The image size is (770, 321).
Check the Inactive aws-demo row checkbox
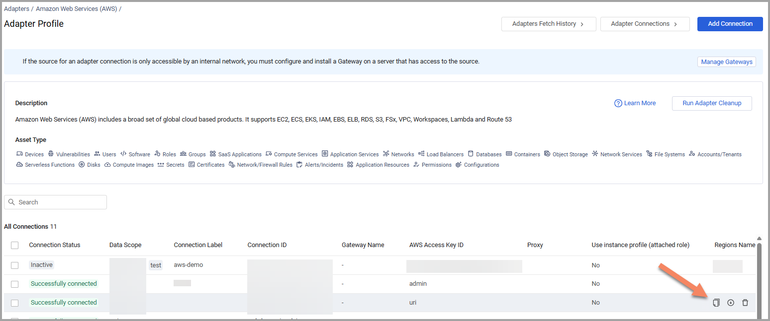click(x=15, y=265)
